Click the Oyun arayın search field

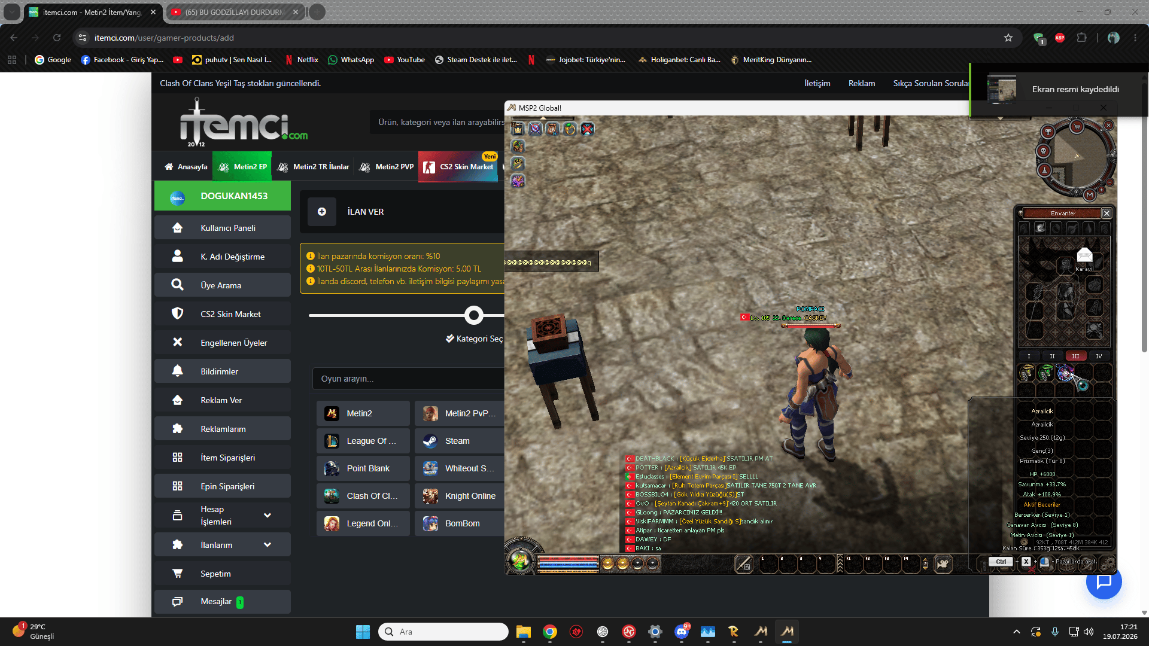pyautogui.click(x=408, y=379)
